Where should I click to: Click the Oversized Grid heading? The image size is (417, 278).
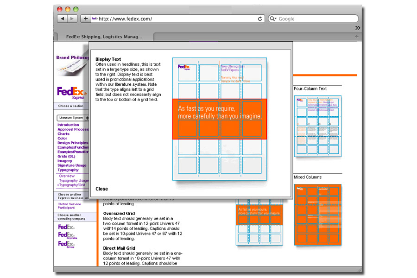coord(119,213)
